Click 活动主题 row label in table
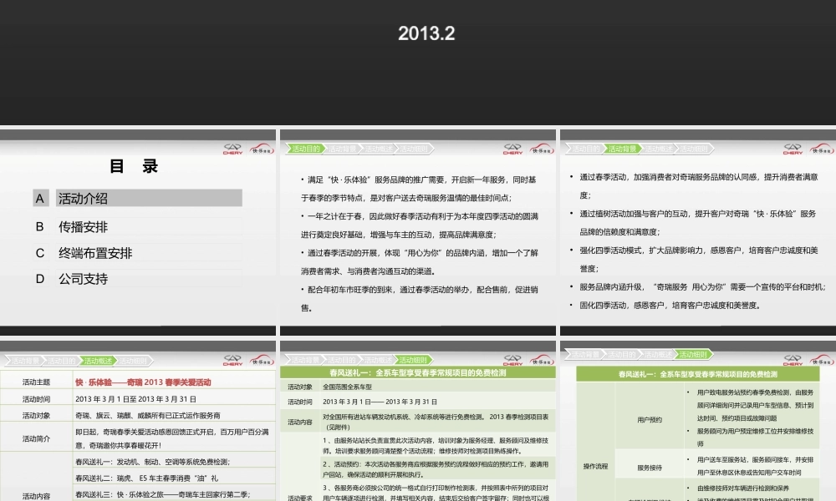 (36, 382)
